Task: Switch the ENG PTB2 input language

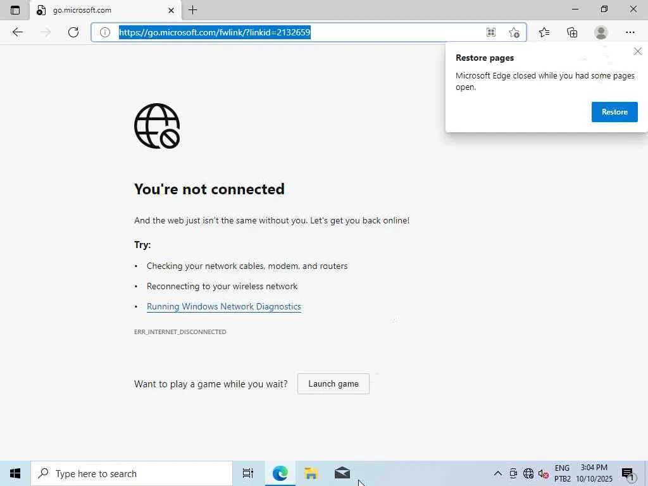Action: tap(562, 473)
